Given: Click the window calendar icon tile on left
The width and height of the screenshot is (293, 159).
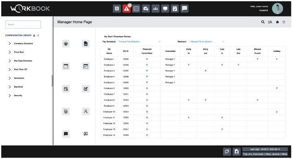Looking at the screenshot, I should click(66, 66).
